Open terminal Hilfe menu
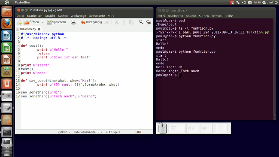The width and height of the screenshot is (279, 157). [x=230, y=16]
